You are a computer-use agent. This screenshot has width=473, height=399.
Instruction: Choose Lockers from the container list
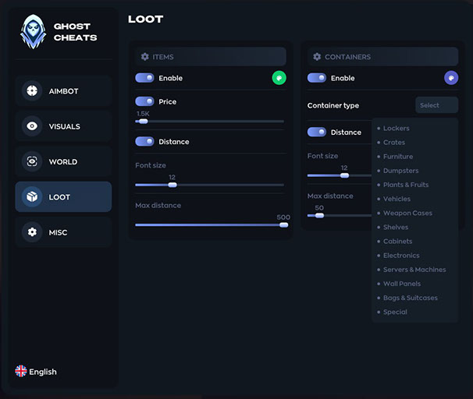(396, 129)
